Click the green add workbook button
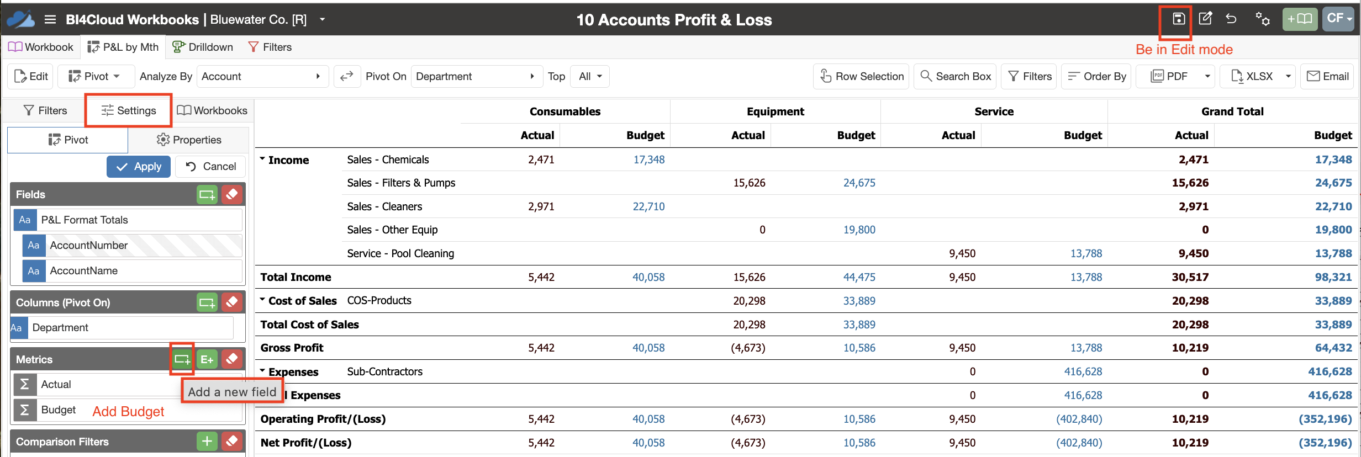 1300,19
